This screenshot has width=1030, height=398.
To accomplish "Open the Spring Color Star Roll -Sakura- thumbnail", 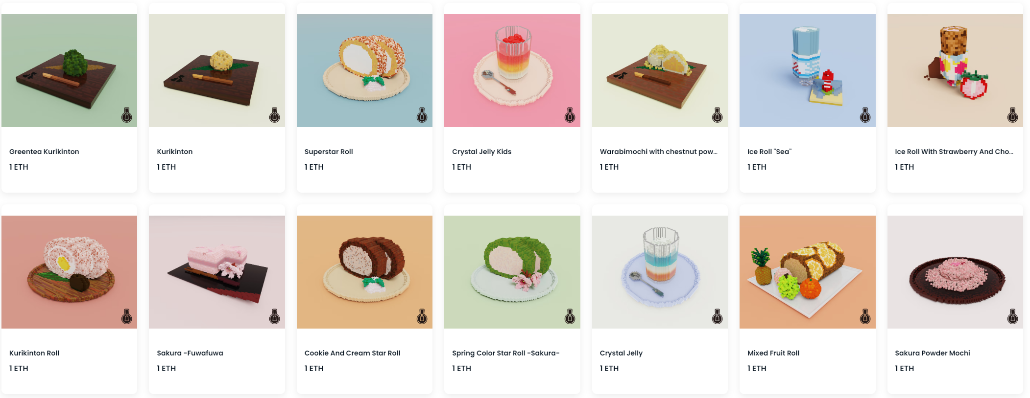I will point(512,272).
